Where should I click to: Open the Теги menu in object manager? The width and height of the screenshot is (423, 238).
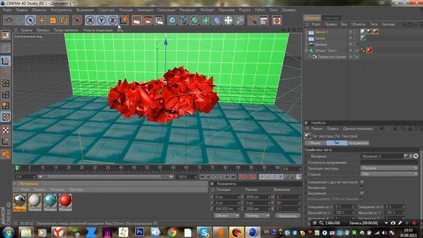[x=373, y=24]
